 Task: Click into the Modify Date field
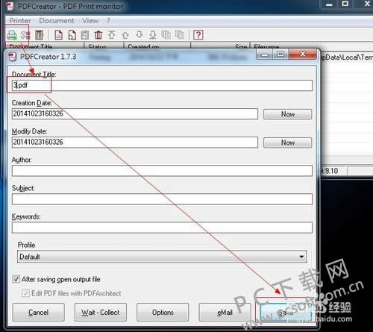coord(135,142)
